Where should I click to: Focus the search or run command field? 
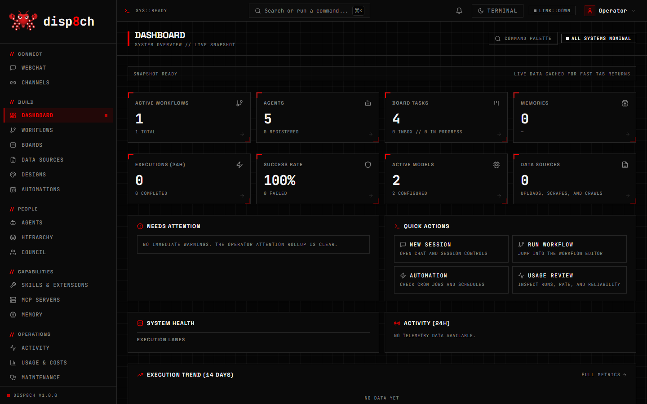point(310,11)
